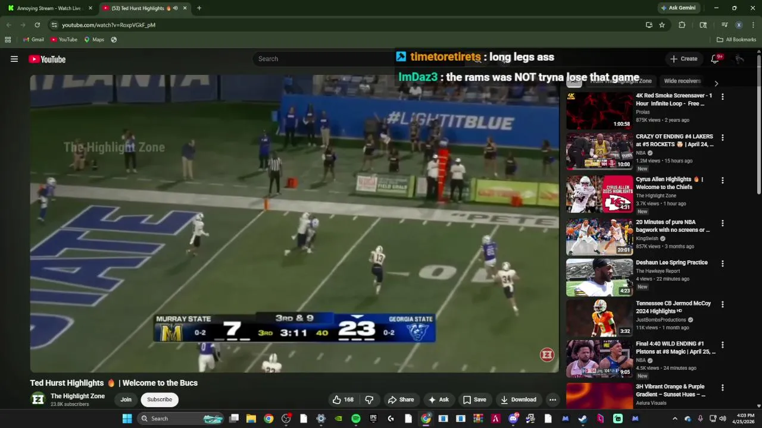Viewport: 762px width, 428px height.
Task: Open the YouTube hamburger guide menu
Action: (14, 59)
